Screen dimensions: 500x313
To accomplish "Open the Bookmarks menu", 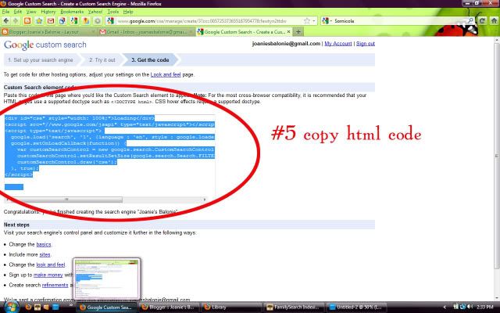I will [x=72, y=12].
